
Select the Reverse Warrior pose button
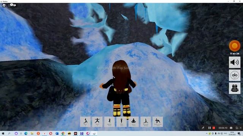tap(146, 122)
